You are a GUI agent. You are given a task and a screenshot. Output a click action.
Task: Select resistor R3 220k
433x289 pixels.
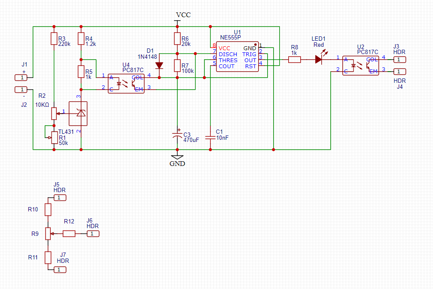(54, 39)
